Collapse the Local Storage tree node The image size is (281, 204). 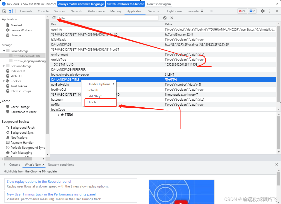point(4,51)
